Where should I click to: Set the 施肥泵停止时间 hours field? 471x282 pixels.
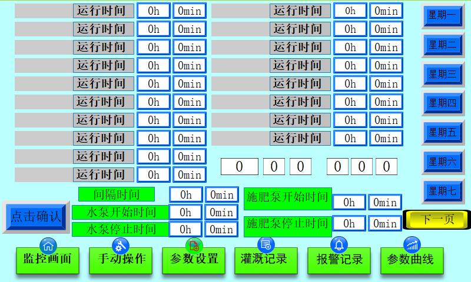coord(349,223)
